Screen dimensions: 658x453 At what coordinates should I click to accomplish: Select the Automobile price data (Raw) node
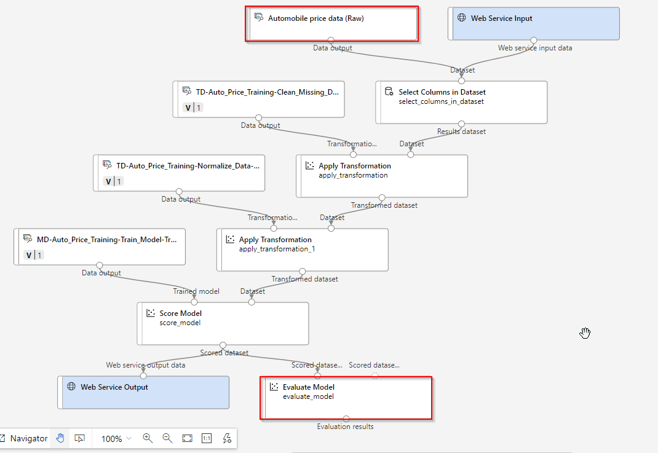(x=332, y=25)
